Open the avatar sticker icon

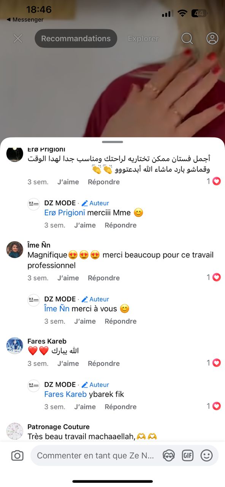point(168,455)
